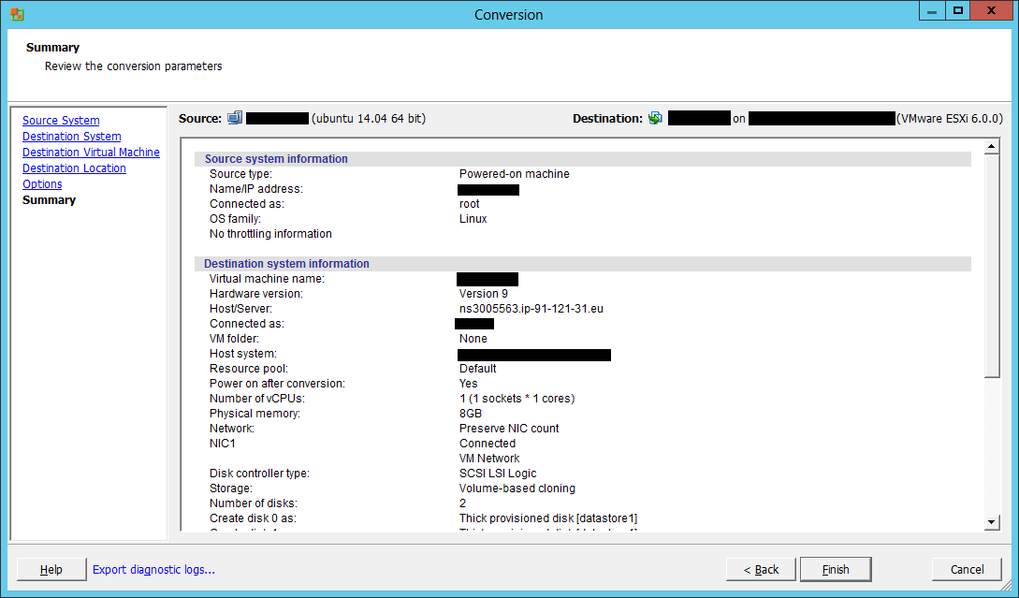This screenshot has height=598, width=1019.
Task: Maximize the Conversion window
Action: [x=958, y=11]
